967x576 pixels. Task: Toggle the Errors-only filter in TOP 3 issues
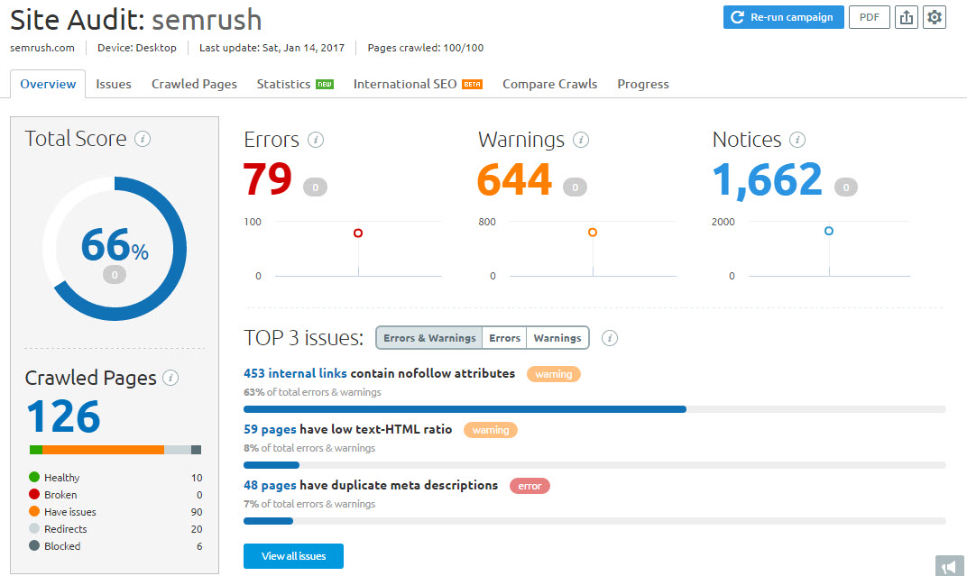(504, 338)
